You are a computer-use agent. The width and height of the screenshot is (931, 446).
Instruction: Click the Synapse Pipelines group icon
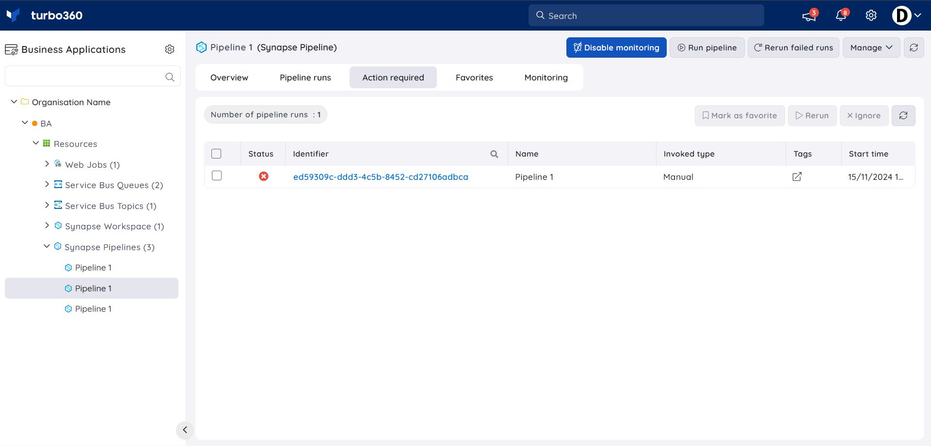(58, 246)
